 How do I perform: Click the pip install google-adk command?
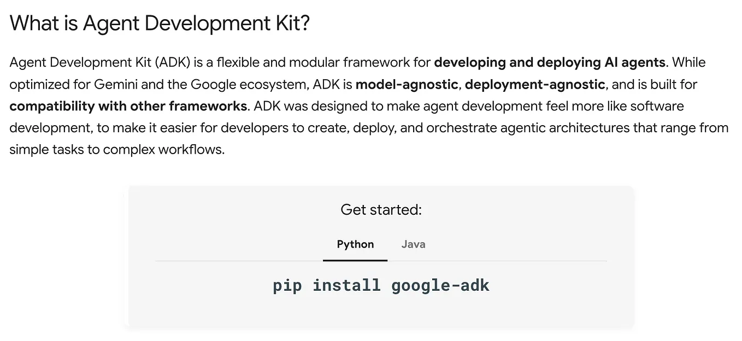click(x=381, y=285)
